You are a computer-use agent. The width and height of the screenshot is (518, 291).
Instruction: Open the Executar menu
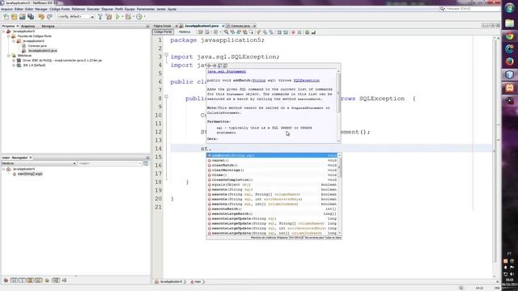pyautogui.click(x=93, y=9)
